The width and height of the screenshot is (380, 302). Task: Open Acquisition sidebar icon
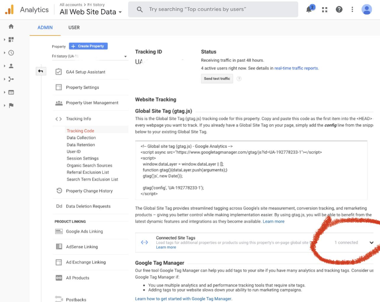coord(11,79)
